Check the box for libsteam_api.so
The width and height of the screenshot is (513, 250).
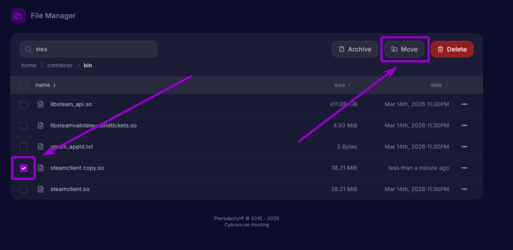click(x=24, y=104)
